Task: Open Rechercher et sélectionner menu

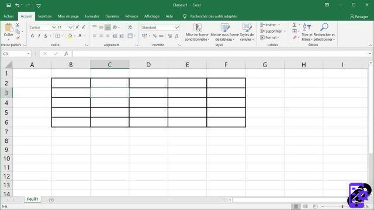Action: [324, 32]
